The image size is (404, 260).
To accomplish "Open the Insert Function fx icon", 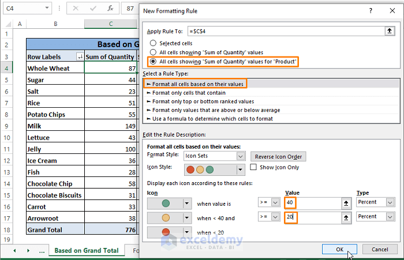I will [x=110, y=8].
